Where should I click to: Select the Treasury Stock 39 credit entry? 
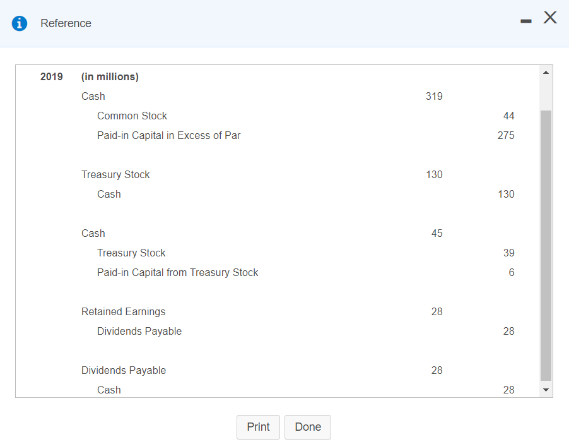[131, 253]
